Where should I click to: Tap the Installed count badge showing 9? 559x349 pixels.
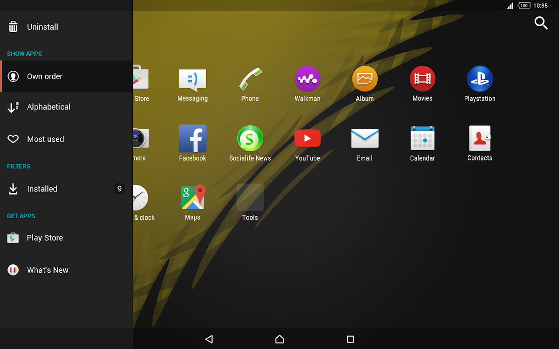(119, 189)
